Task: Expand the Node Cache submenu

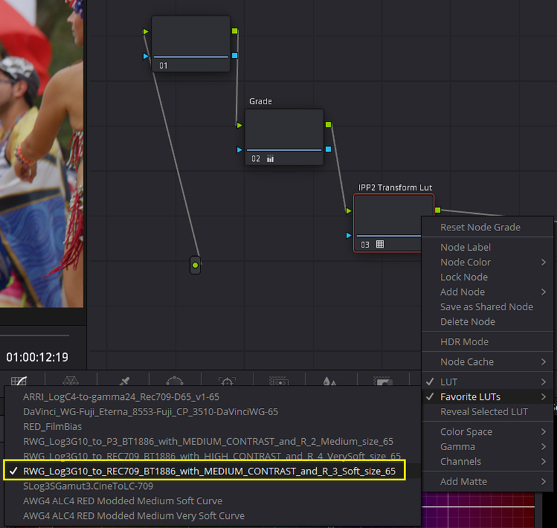Action: tap(487, 362)
